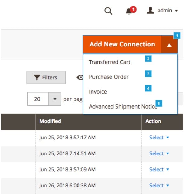Click the eye icon beside Filters
The height and width of the screenshot is (194, 185).
[80, 78]
